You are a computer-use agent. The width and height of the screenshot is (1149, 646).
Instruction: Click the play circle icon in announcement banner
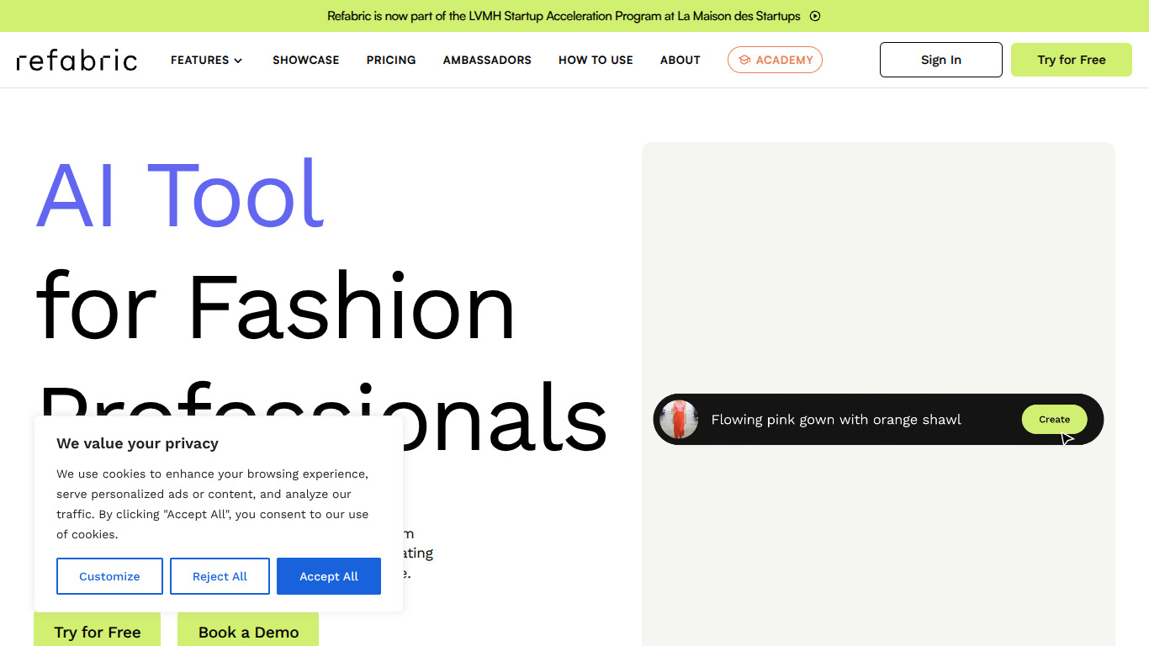[815, 16]
